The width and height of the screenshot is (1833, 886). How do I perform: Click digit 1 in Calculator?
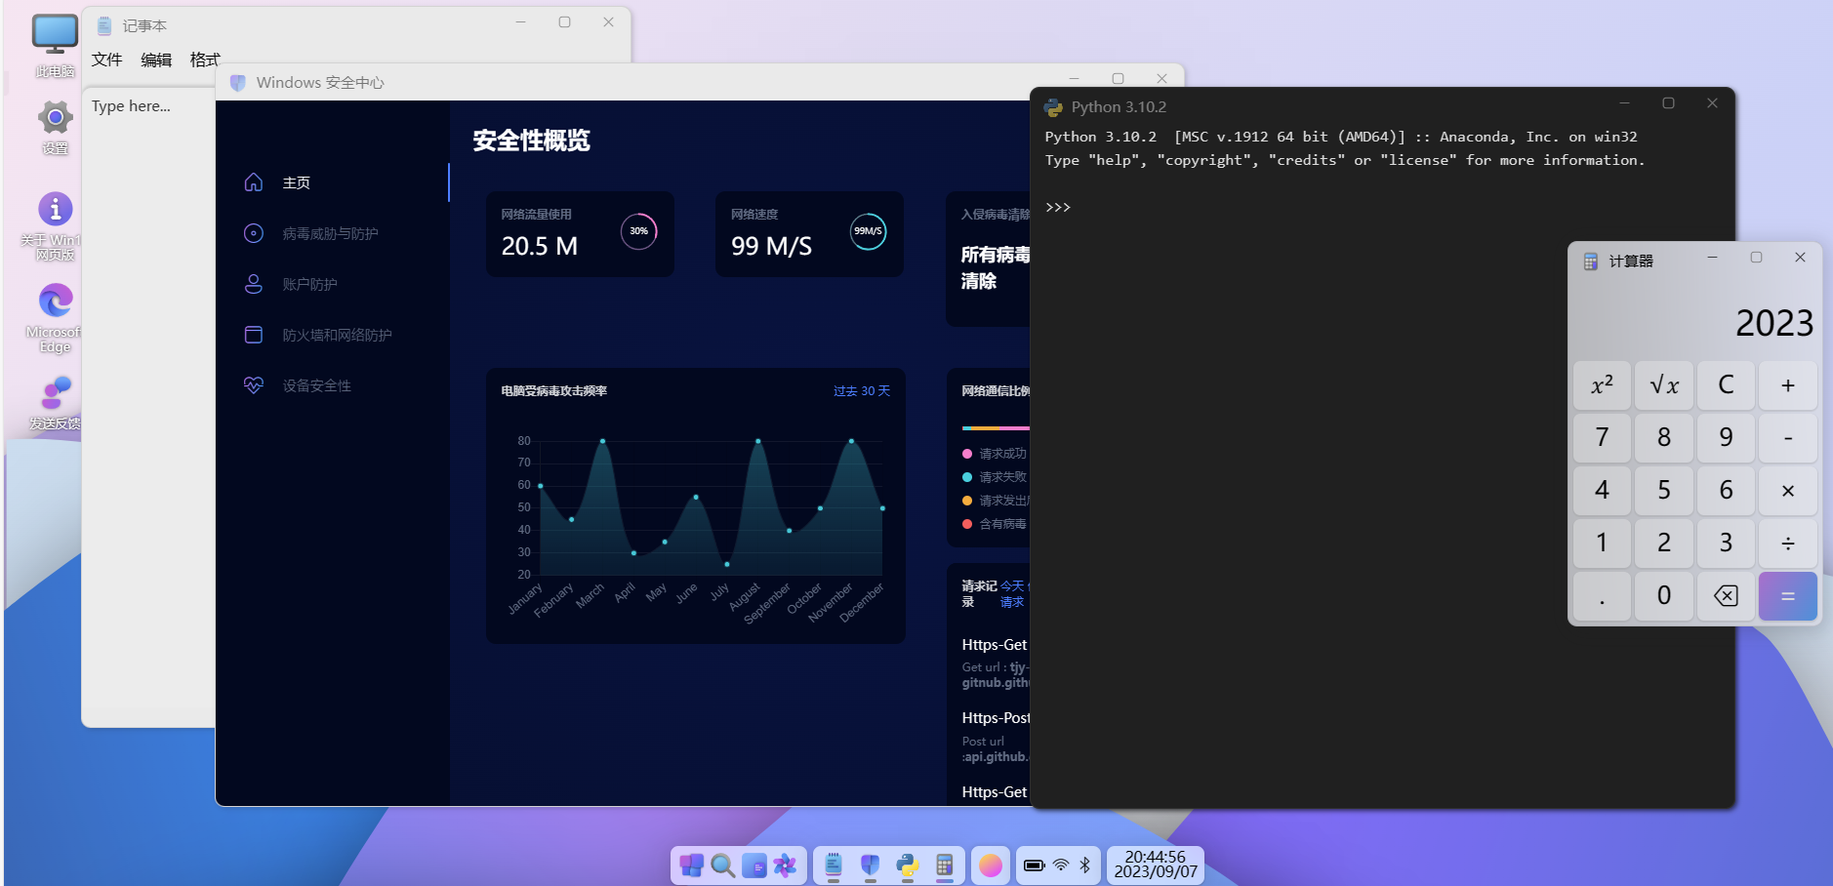coord(1602,543)
